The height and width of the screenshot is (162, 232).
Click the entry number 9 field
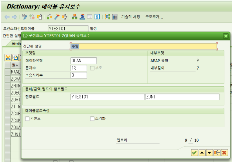point(186,140)
